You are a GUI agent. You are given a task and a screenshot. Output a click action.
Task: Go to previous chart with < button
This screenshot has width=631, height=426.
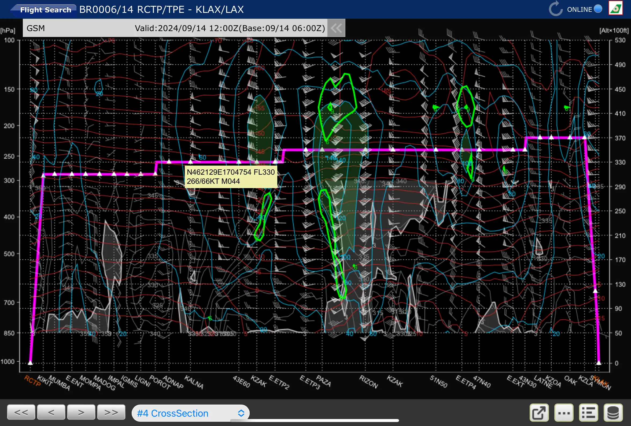point(51,412)
